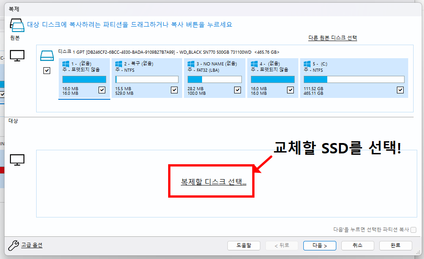Click the 원본 source label

pyautogui.click(x=15, y=38)
